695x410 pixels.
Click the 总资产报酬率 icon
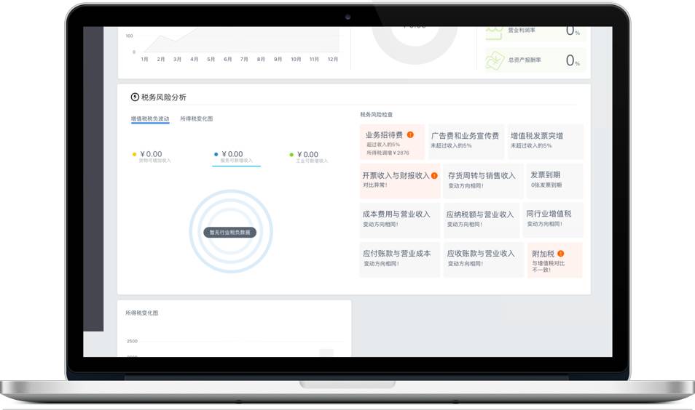pos(495,60)
